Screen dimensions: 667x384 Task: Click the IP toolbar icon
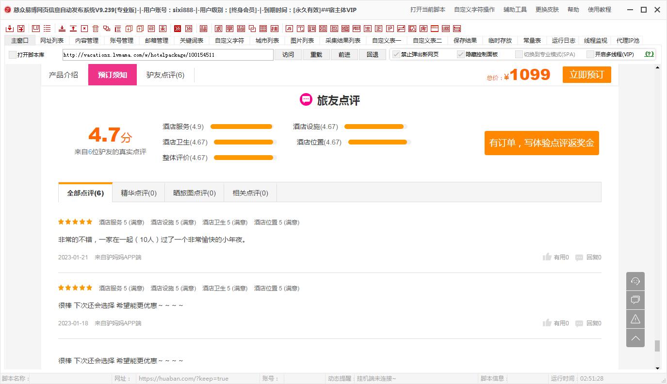(x=390, y=29)
